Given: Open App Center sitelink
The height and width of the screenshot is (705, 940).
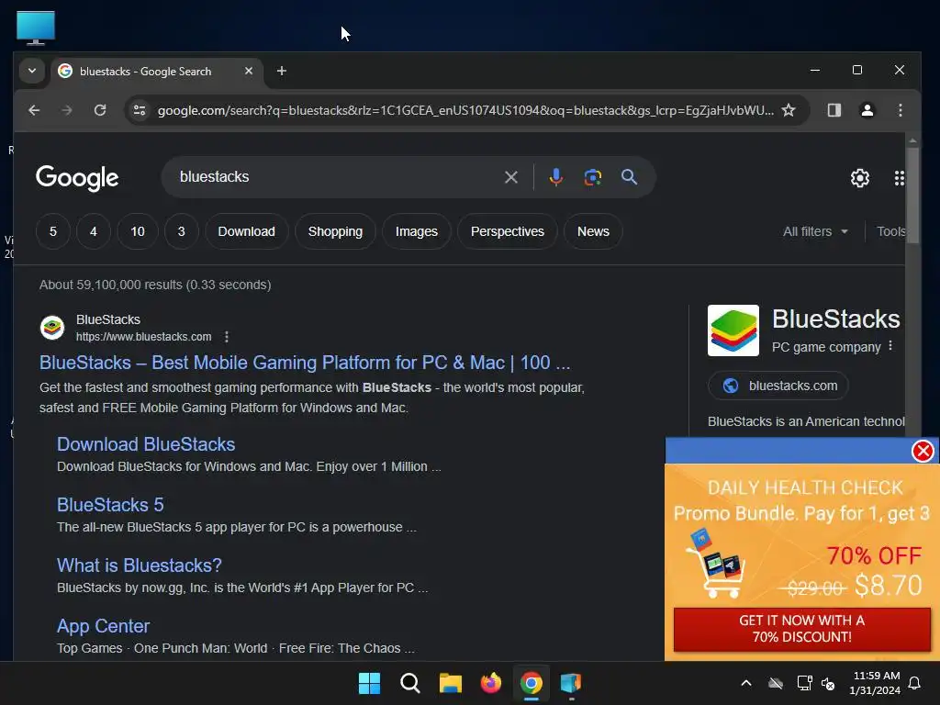Looking at the screenshot, I should pos(103,626).
